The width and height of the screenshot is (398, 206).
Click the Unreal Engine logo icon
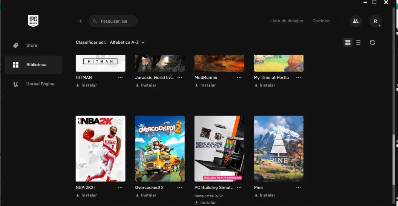[16, 84]
